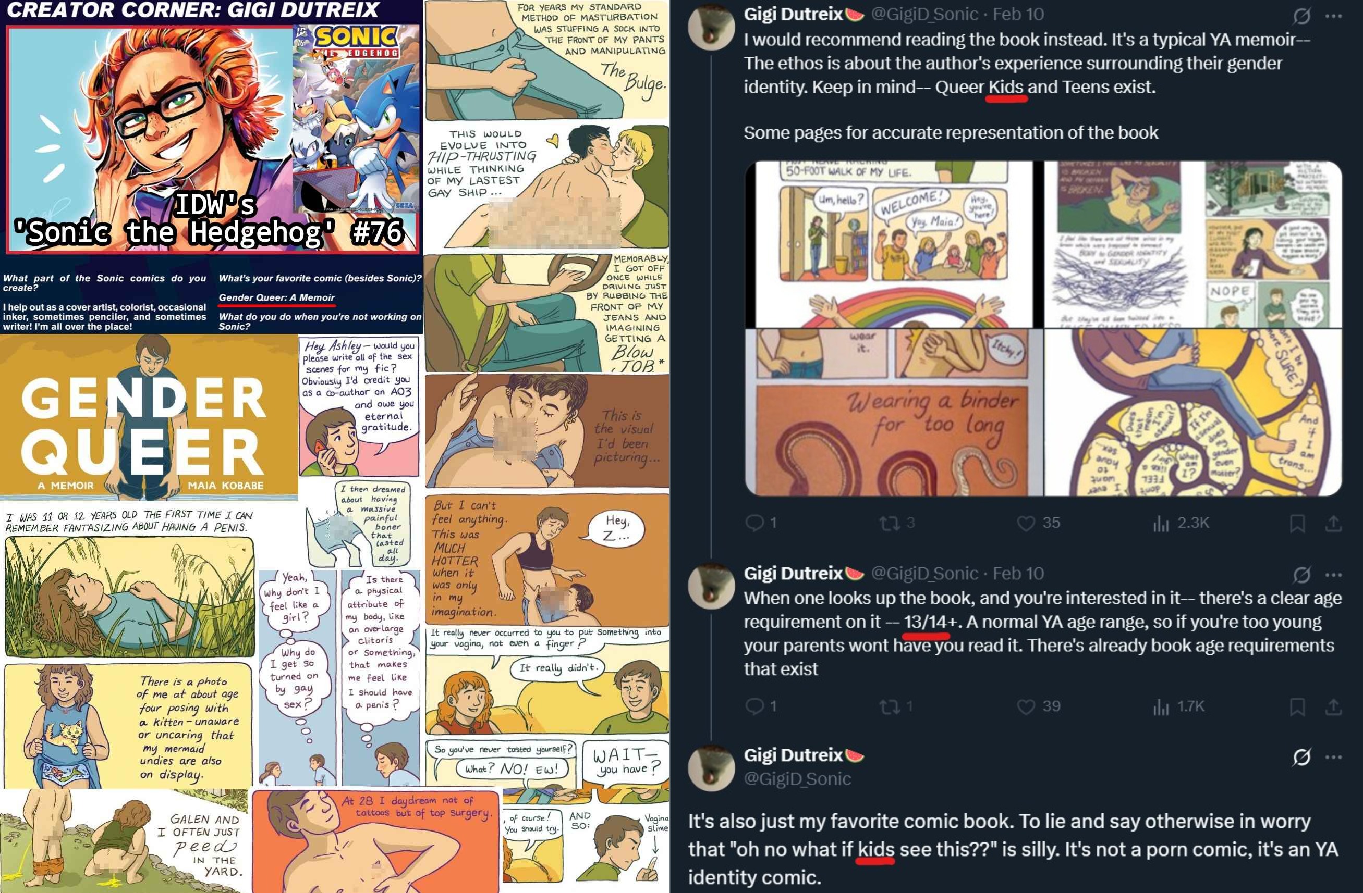Click retweet icon showing 3 reposts
The image size is (1363, 893).
tap(889, 523)
